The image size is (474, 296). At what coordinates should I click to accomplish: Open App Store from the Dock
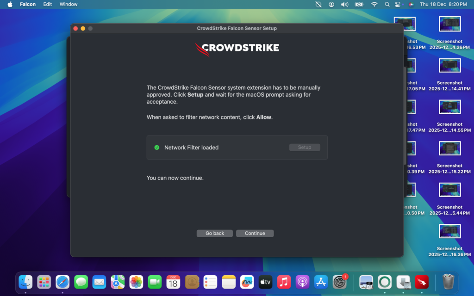click(321, 282)
